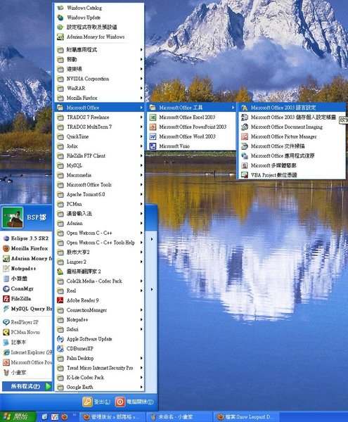Open Microsoft Visio

click(191, 146)
